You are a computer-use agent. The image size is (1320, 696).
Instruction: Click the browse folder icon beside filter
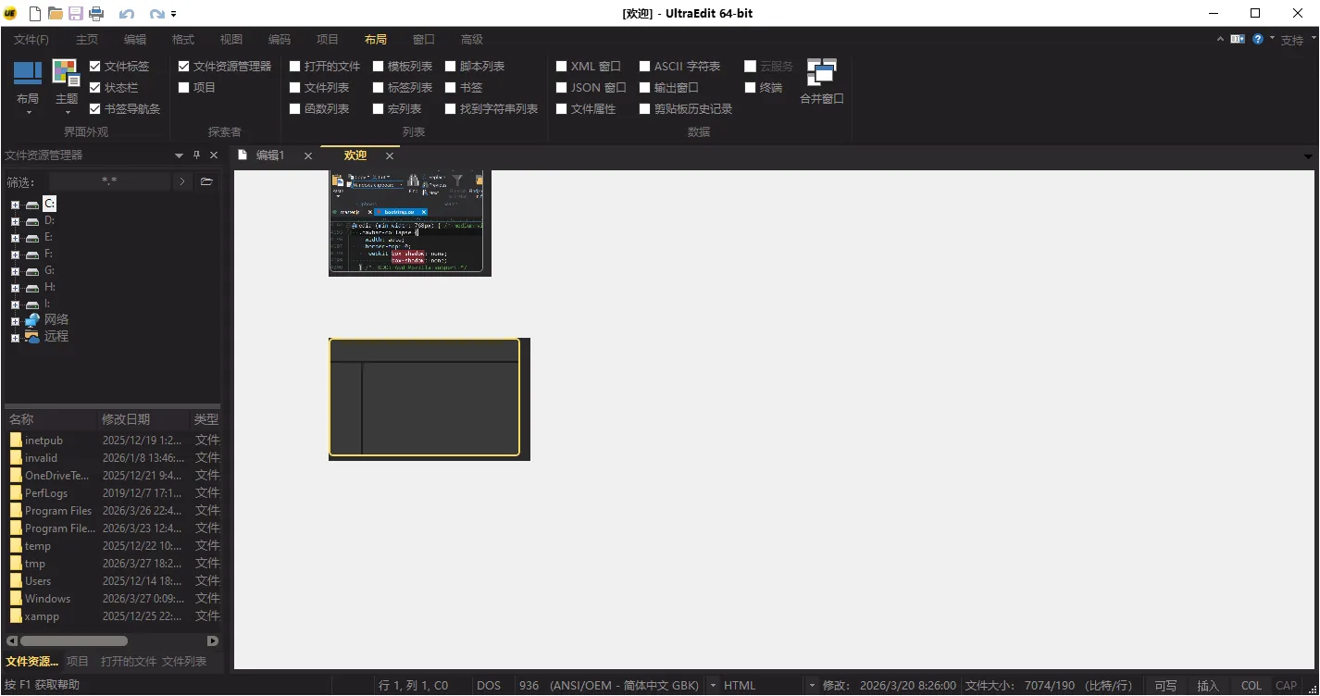206,181
